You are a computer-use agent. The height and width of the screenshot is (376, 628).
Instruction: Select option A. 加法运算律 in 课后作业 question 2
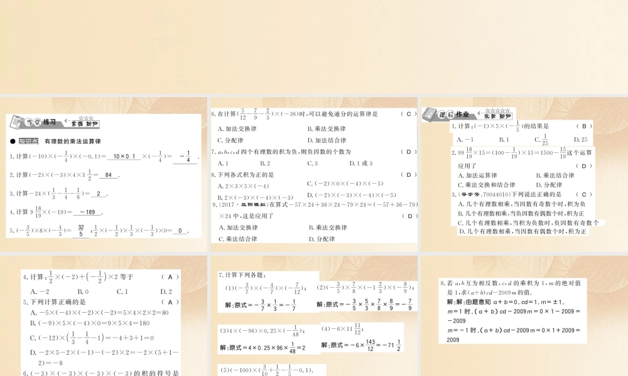[x=477, y=175]
